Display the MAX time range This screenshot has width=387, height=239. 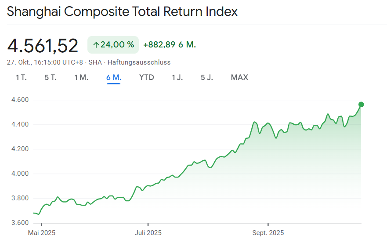point(239,77)
